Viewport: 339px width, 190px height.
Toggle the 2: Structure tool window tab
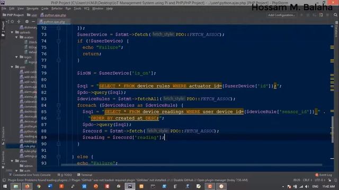click(3, 136)
